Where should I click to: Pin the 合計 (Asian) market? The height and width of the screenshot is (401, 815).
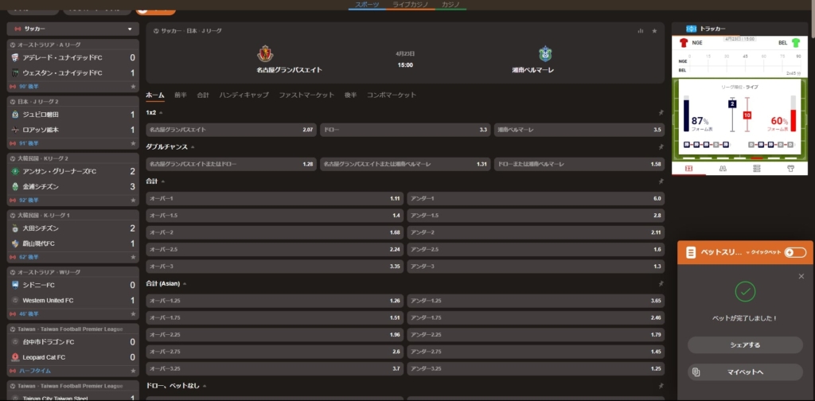[x=661, y=284]
